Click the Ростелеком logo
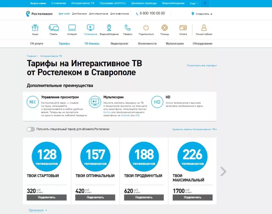Viewport: 272px width, 214px height. point(39,14)
